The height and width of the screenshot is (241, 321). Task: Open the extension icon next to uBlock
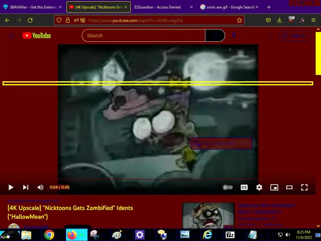pyautogui.click(x=302, y=20)
